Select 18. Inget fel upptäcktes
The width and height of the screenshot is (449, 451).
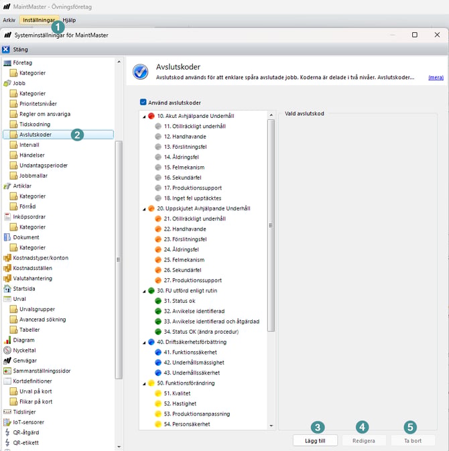(192, 198)
